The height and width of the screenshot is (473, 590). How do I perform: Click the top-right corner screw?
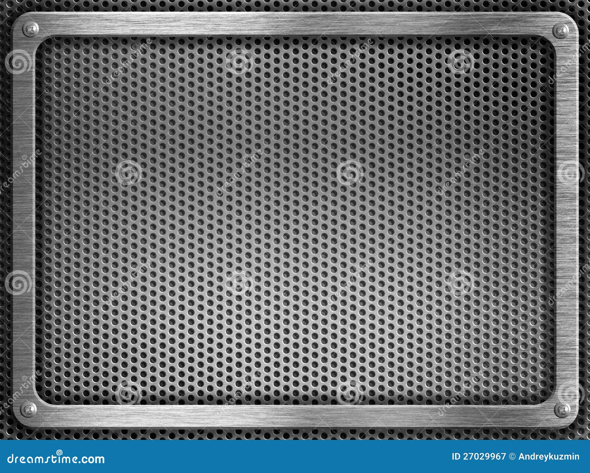tap(560, 31)
